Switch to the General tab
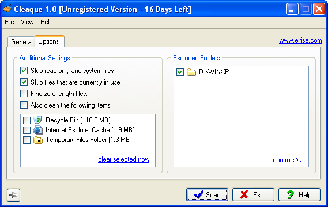The image size is (328, 207). [x=22, y=42]
